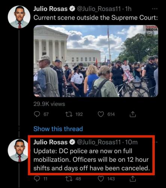Open the more options menu on top tweet
This screenshot has width=166, height=188.
click(x=155, y=9)
